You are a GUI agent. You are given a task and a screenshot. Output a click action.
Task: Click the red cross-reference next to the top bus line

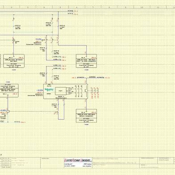(76, 11)
